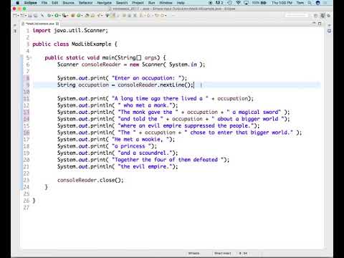Screen dimensions: 344x258
Task: Close the MadLibExample.java editor tab
Action: click(x=57, y=24)
